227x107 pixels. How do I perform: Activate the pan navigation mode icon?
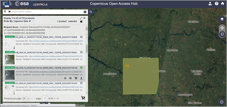pos(222,28)
